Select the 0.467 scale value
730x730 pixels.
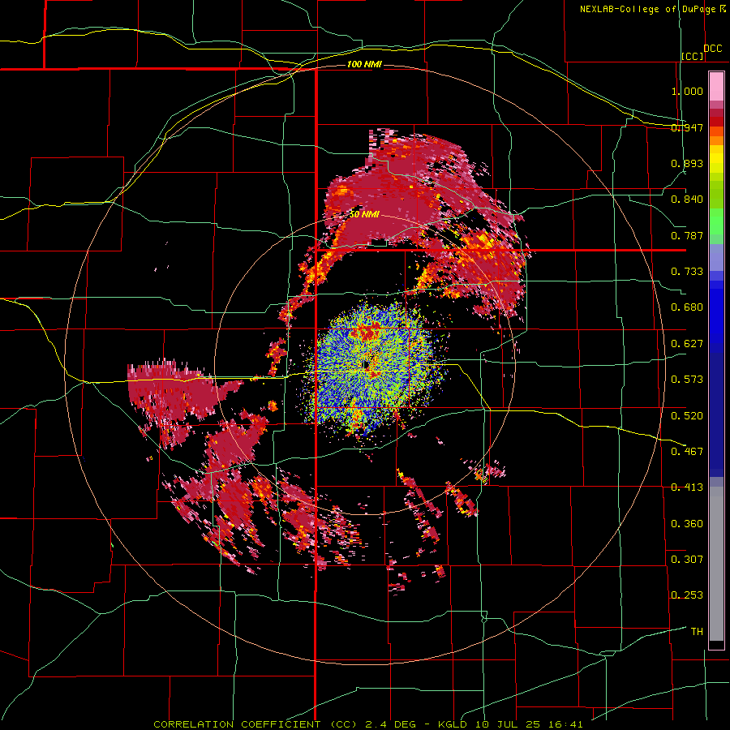pos(687,451)
